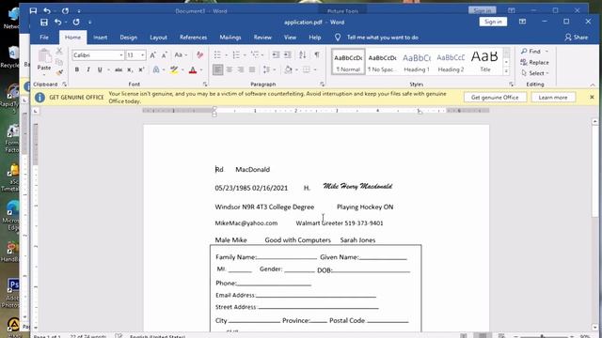This screenshot has height=338, width=602.
Task: Expand the Styles gallery more arrow
Action: coord(506,71)
